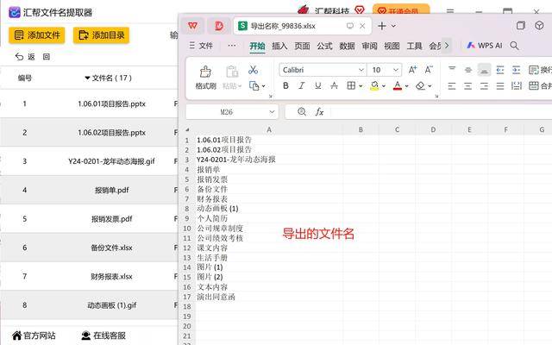Open the 文件 menu
This screenshot has width=552, height=345.
coord(201,46)
